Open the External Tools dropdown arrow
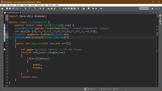Screen dimensions: 162x91 coord(37,8)
